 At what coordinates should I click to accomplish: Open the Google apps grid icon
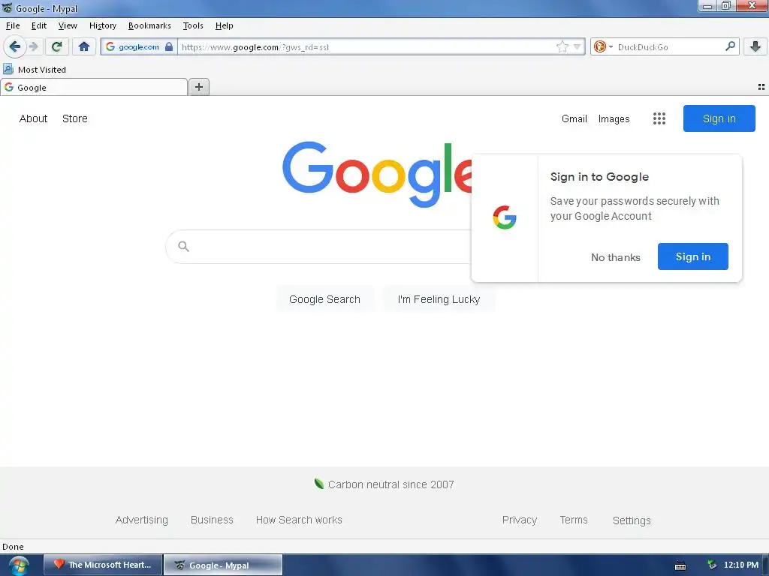[x=659, y=118]
